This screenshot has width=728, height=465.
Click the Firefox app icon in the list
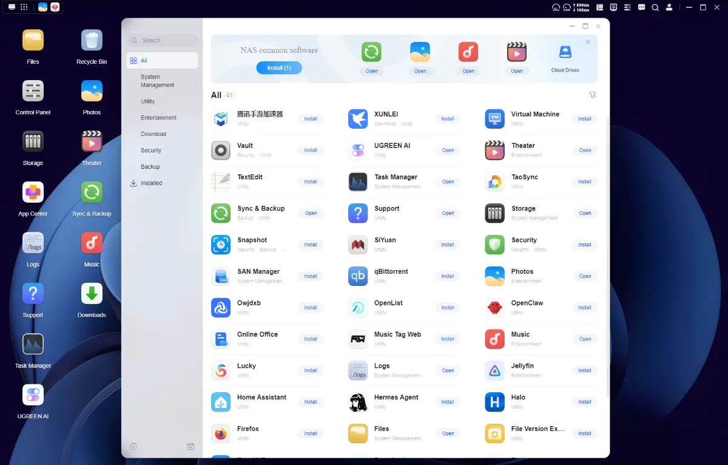[221, 433]
